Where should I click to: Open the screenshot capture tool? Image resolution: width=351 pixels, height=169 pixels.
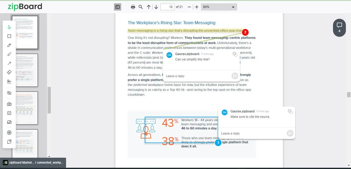pyautogui.click(x=9, y=104)
